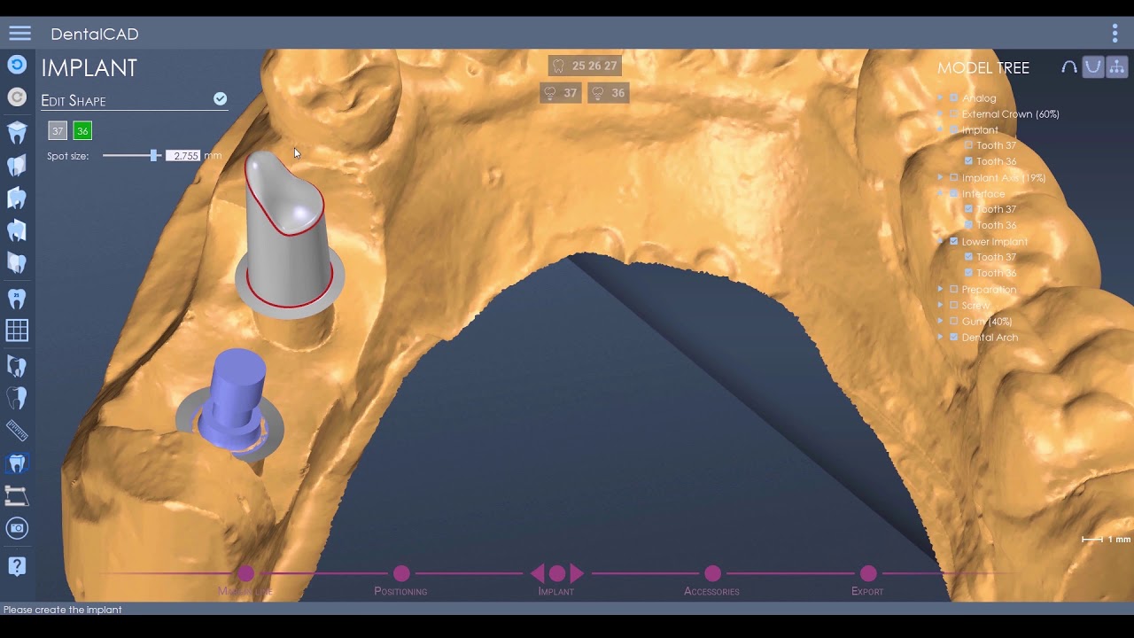1134x638 pixels.
Task: Toggle the Lower Implant checkbox
Action: tap(954, 242)
